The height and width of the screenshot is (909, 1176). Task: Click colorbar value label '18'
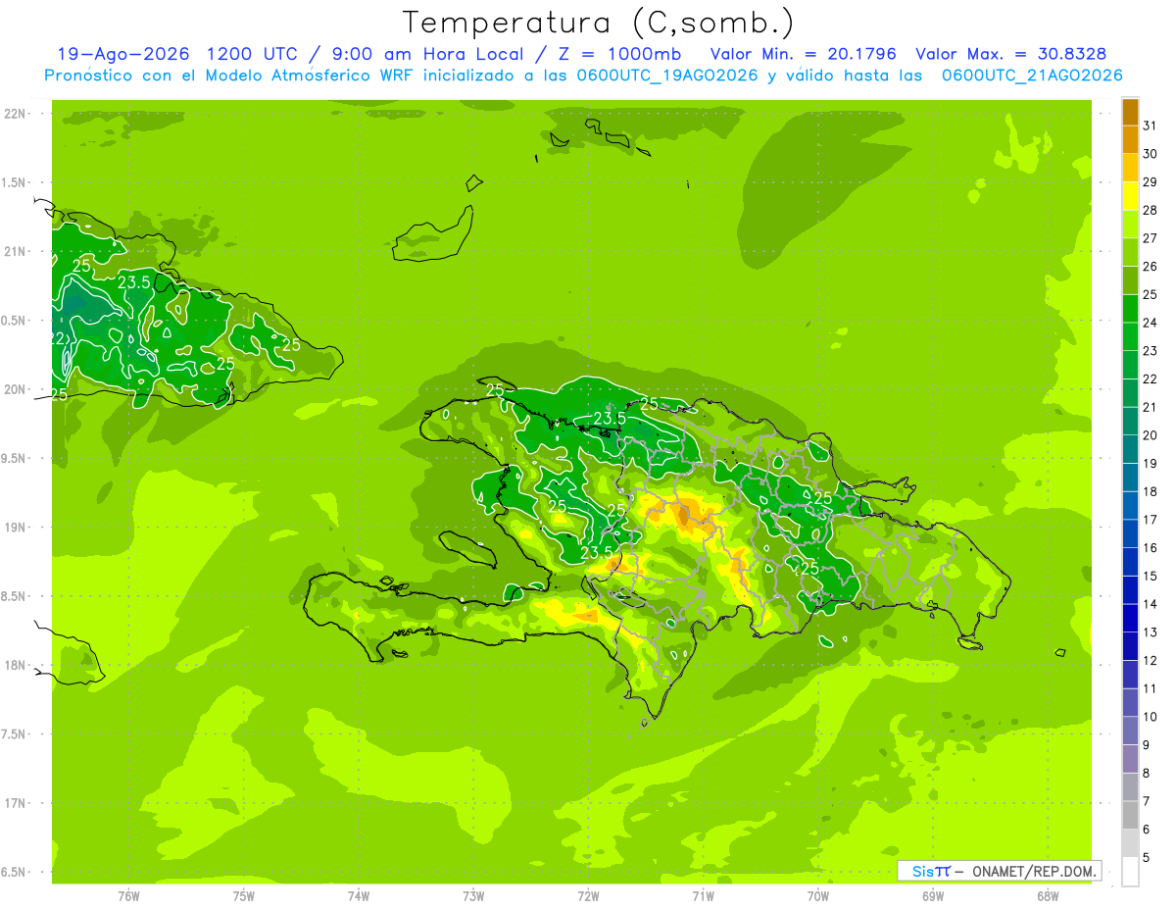1150,491
